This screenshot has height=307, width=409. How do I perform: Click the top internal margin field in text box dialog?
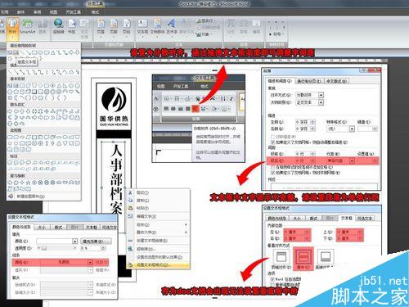(349, 232)
